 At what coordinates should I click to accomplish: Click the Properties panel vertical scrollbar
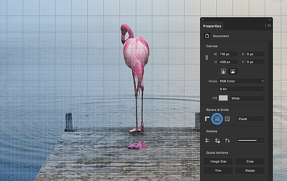(x=270, y=110)
